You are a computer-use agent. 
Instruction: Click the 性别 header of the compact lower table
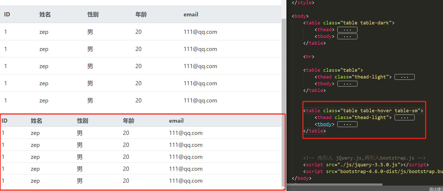[82, 121]
